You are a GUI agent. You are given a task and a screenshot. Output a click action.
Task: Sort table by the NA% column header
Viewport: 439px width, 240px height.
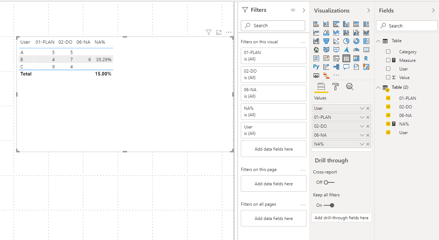[100, 42]
